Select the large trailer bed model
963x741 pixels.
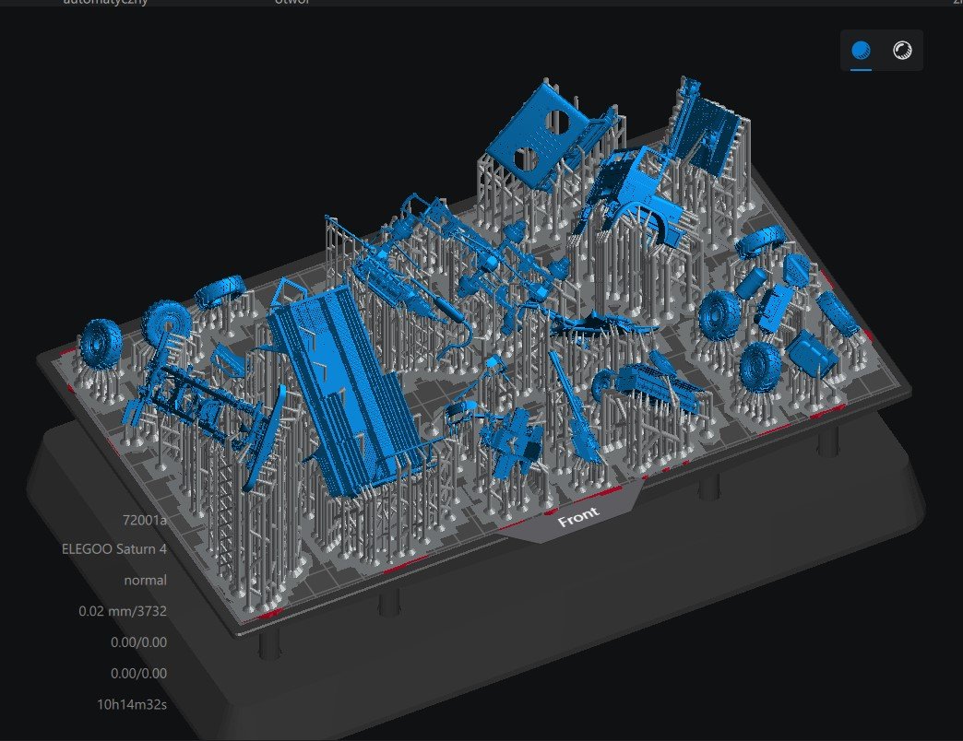(344, 386)
